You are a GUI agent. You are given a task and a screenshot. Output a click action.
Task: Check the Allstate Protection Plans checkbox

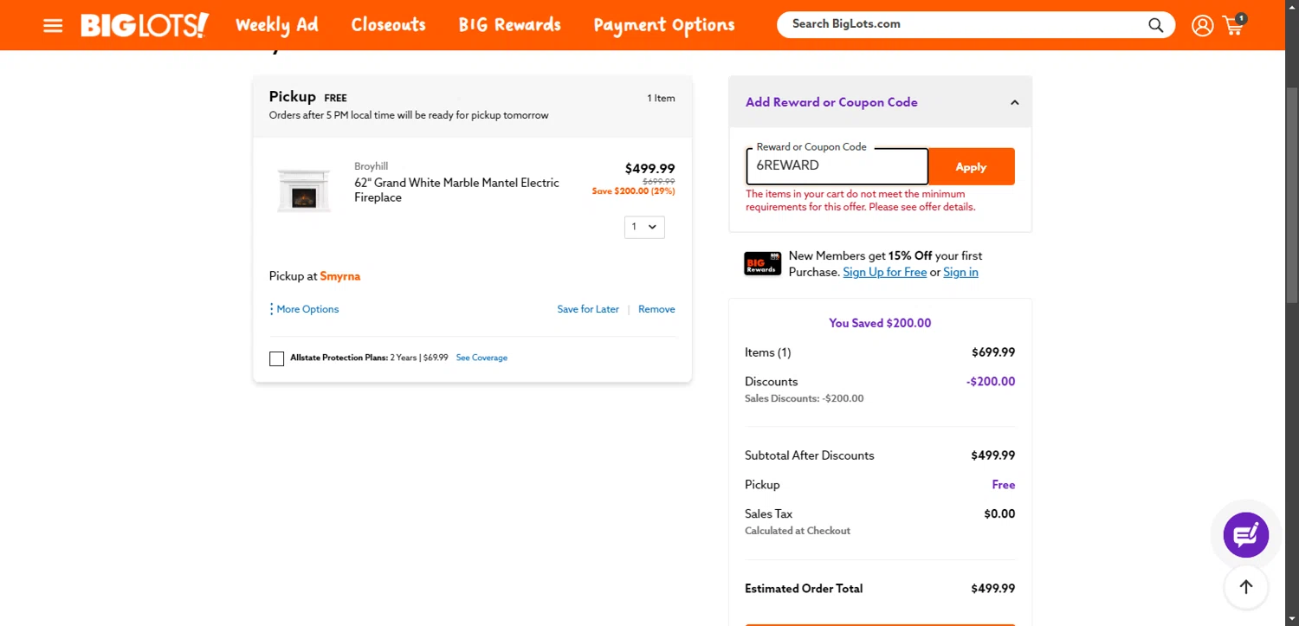click(x=276, y=358)
